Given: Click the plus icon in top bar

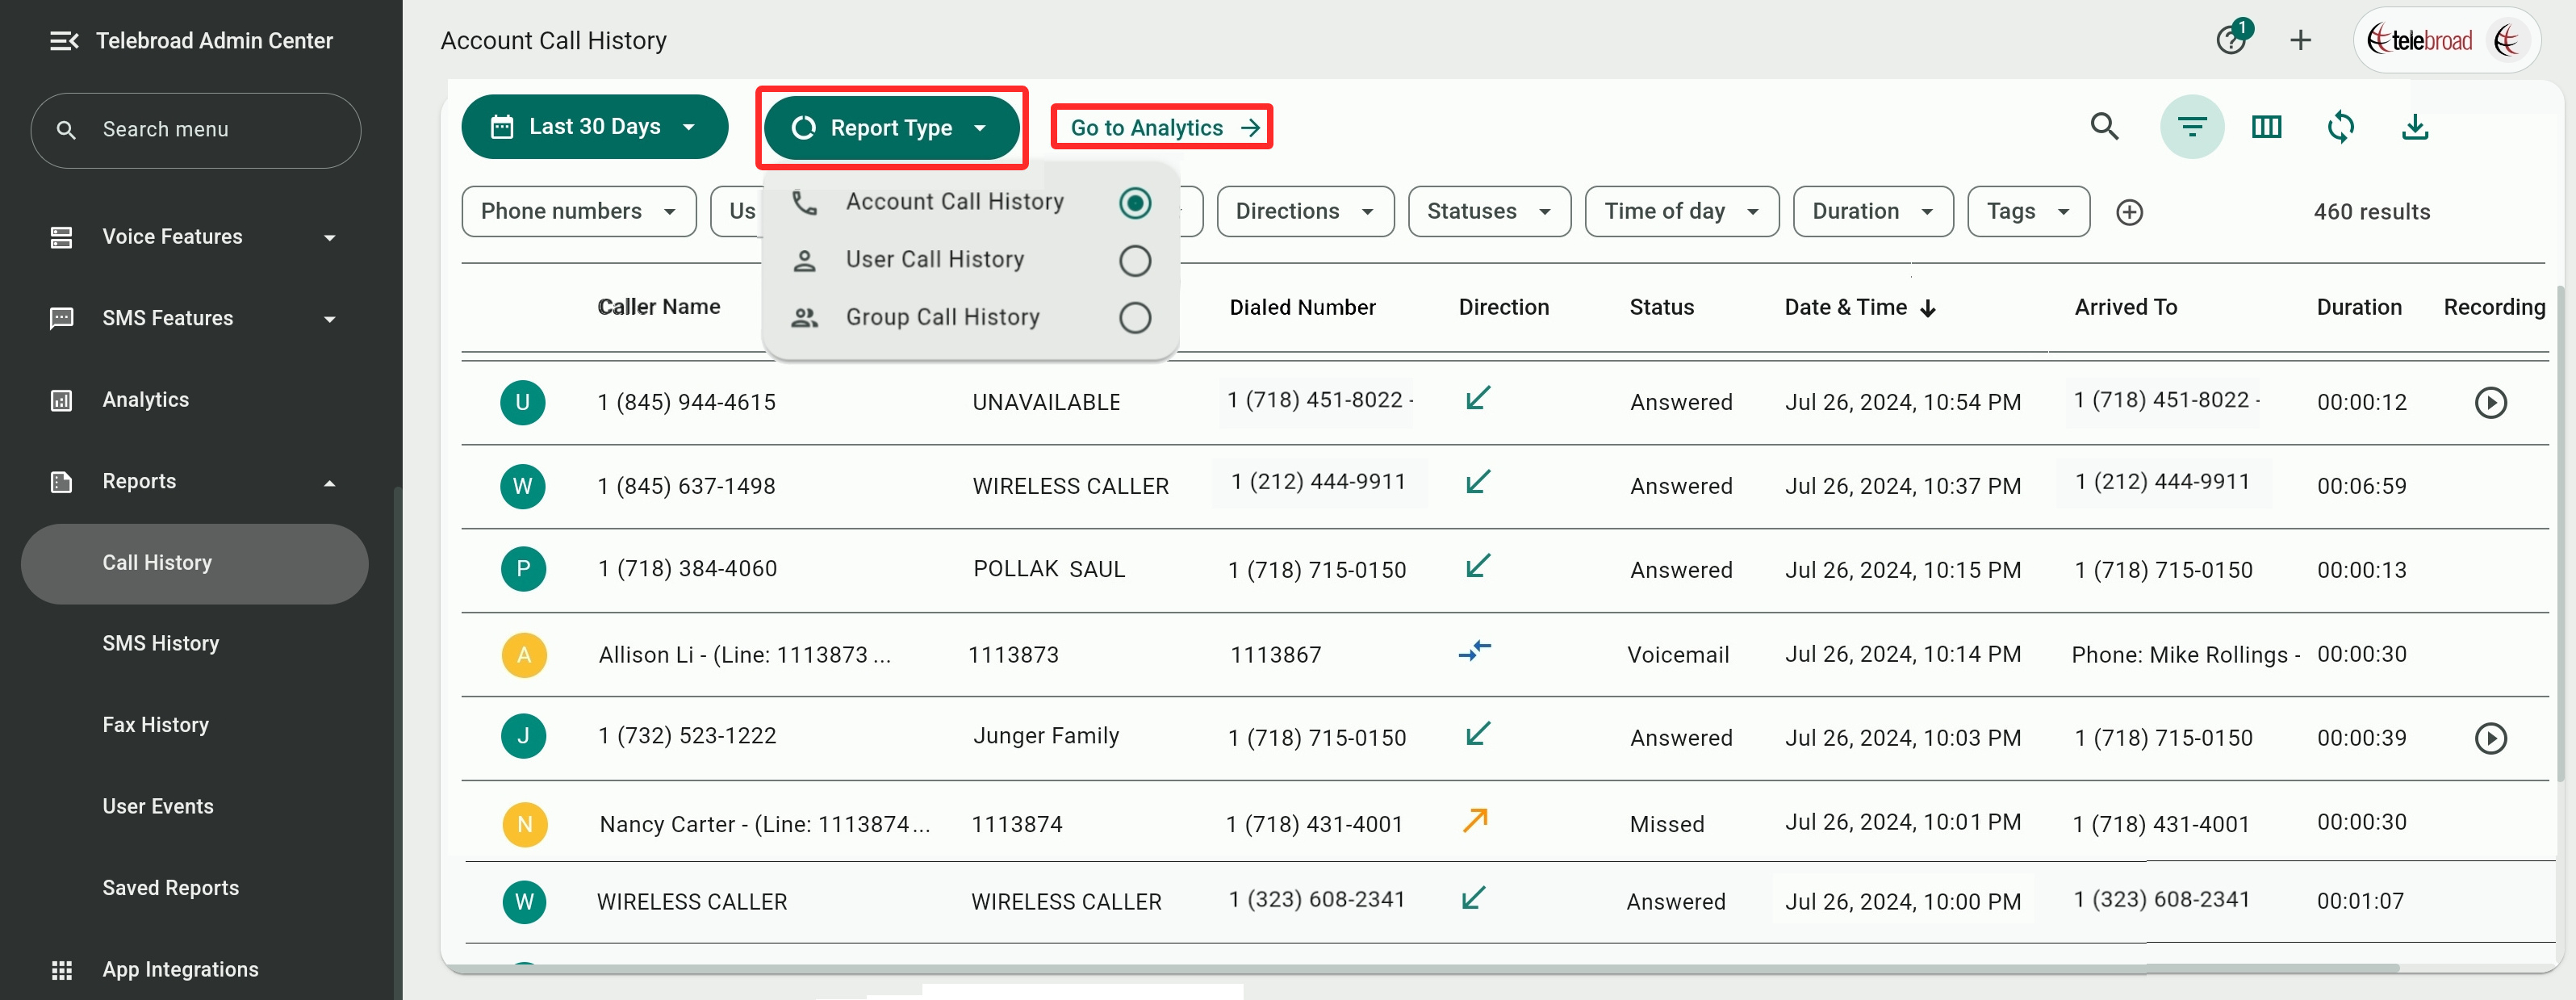Looking at the screenshot, I should pyautogui.click(x=2300, y=40).
